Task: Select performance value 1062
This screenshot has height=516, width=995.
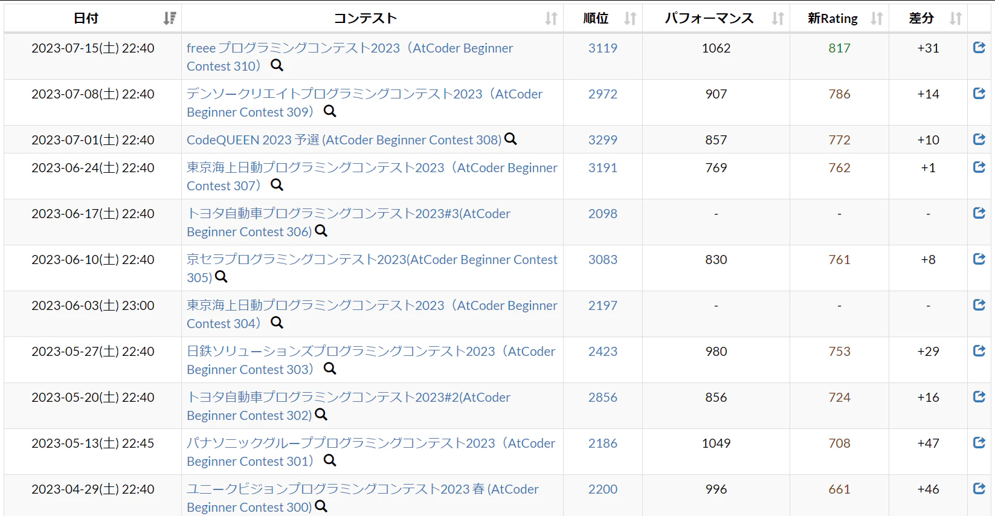Action: [x=716, y=48]
